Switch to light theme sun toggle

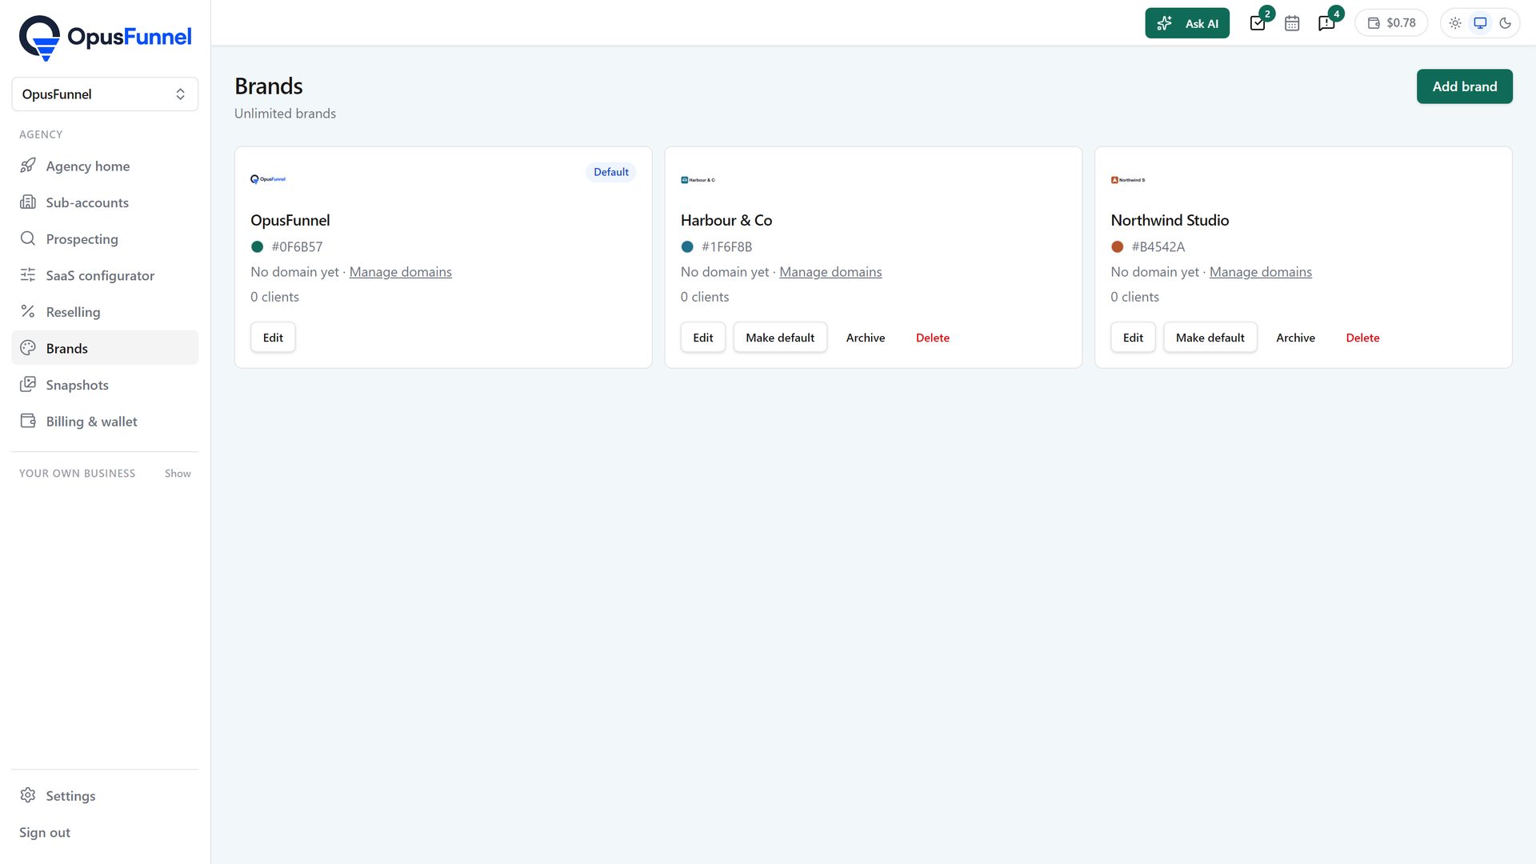coord(1455,23)
